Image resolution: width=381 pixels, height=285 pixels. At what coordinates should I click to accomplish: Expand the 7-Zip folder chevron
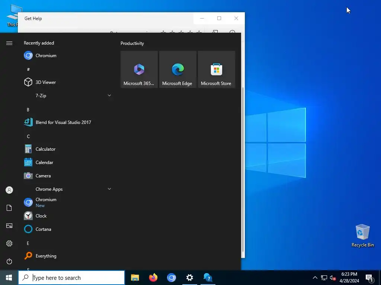click(x=109, y=95)
